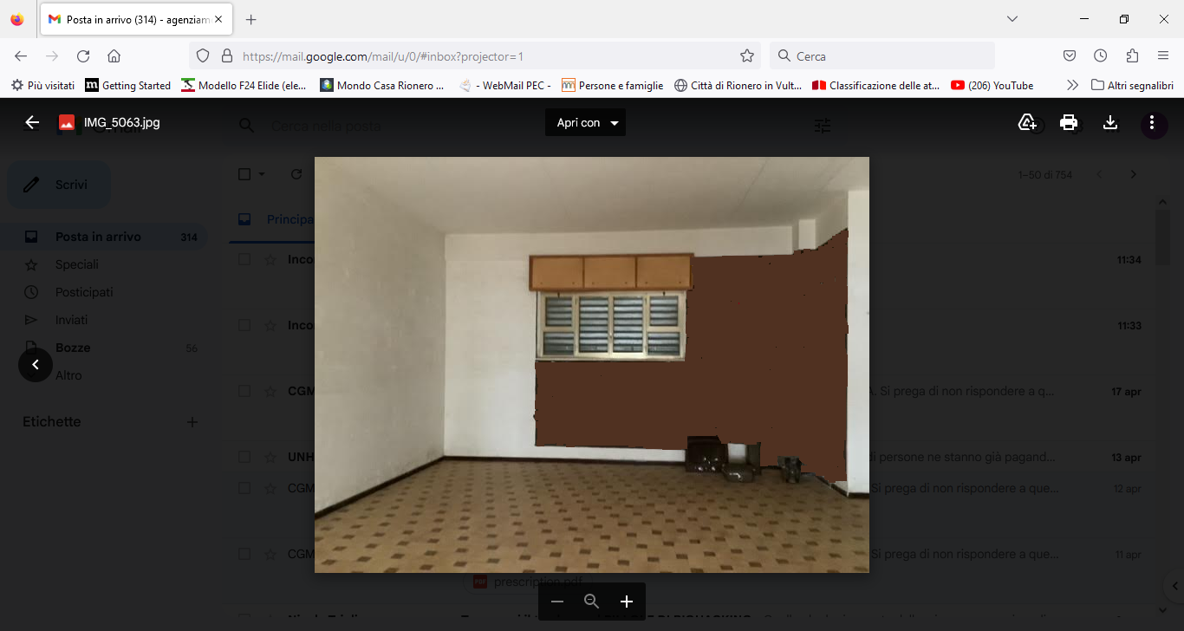The width and height of the screenshot is (1184, 631).
Task: Open the Città di Rionero bookmark
Action: coord(738,85)
